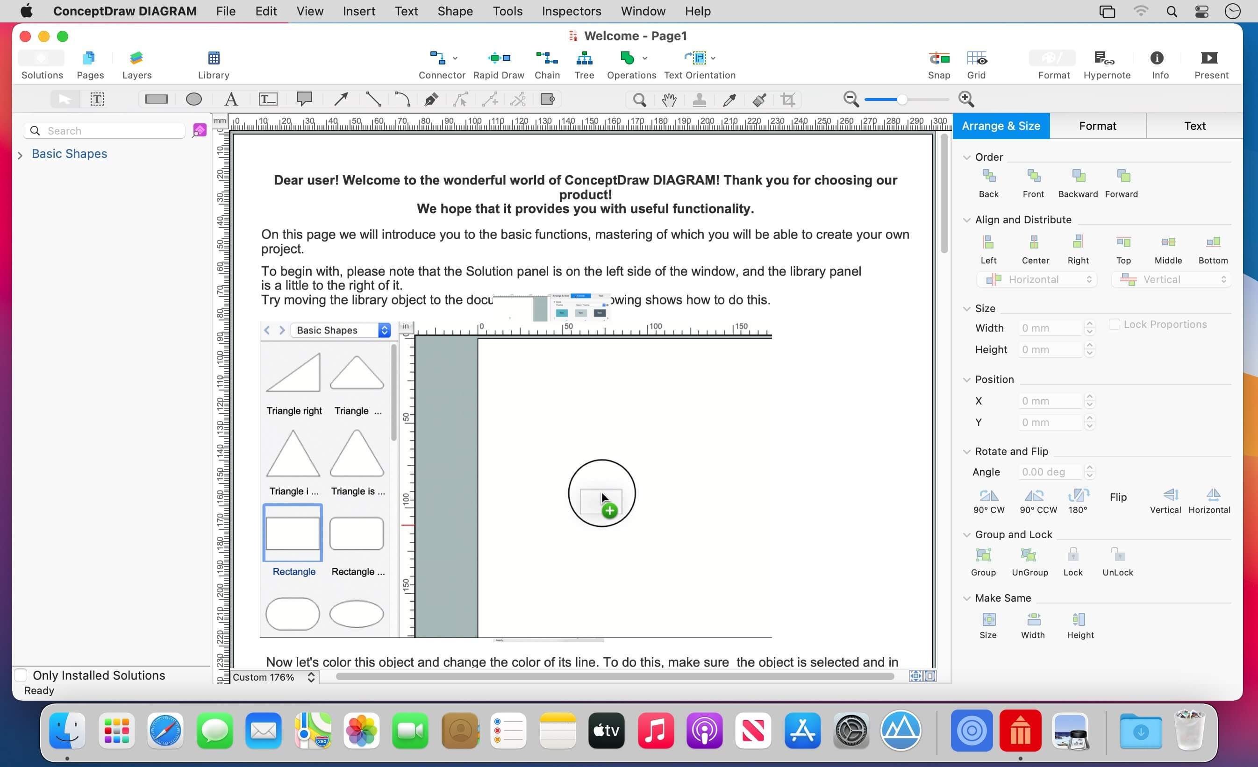The image size is (1258, 767).
Task: Select the Ellipse drawing tool
Action: (x=193, y=99)
